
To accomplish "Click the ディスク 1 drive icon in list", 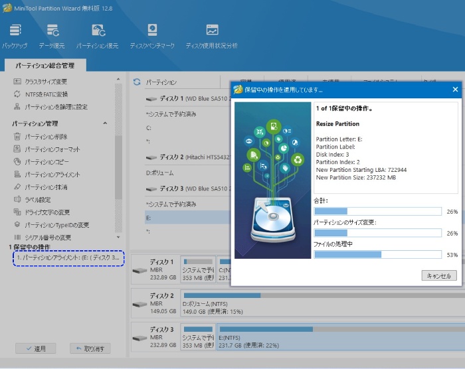I will point(151,100).
